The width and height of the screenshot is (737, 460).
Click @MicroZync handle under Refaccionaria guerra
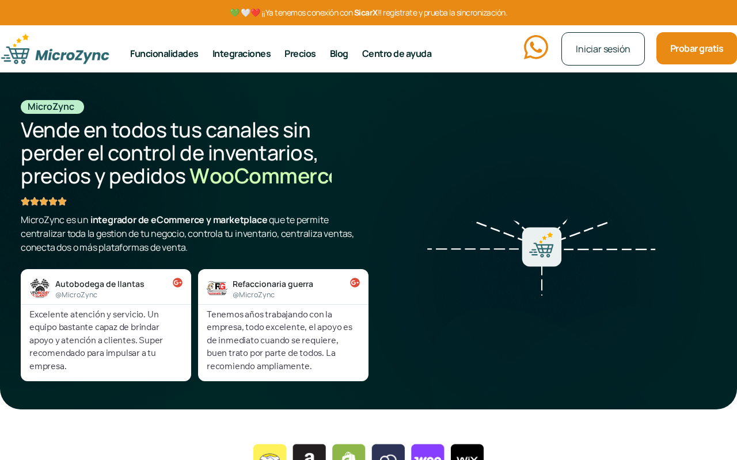tap(253, 294)
